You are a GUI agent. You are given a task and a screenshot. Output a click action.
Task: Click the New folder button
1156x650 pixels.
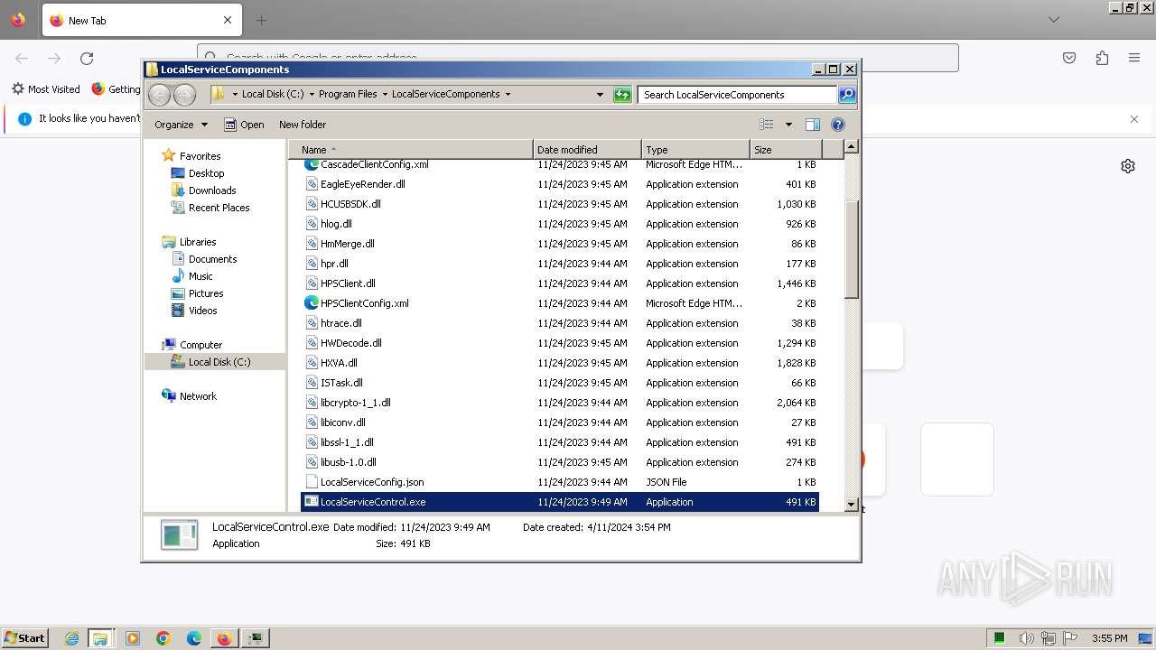[x=303, y=125]
